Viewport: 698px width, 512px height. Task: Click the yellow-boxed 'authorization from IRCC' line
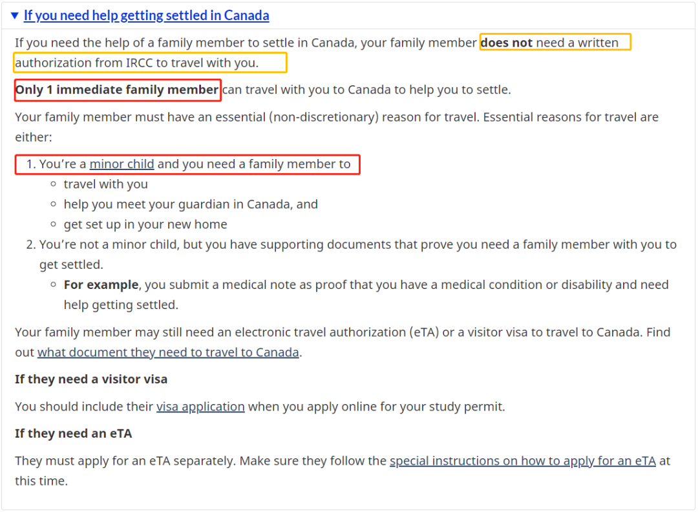coord(150,63)
